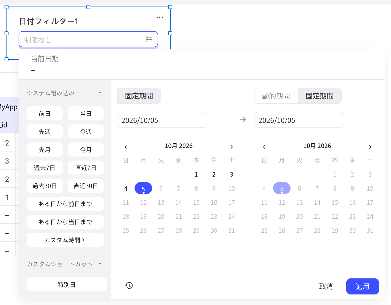Pick the 先月 preset
This screenshot has height=305, width=391.
click(45, 150)
